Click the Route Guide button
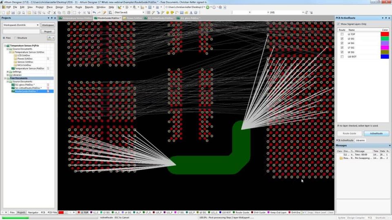The width and height of the screenshot is (392, 220). [x=349, y=134]
